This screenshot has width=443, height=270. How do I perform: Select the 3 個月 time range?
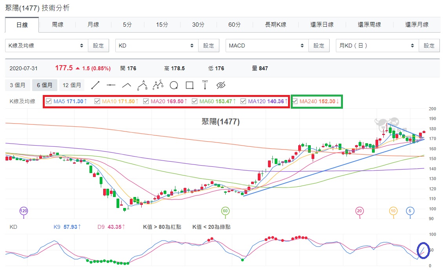pos(18,85)
